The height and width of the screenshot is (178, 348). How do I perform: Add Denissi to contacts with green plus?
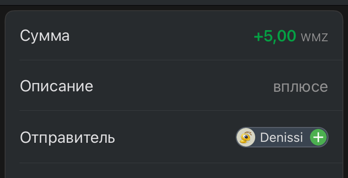(318, 137)
